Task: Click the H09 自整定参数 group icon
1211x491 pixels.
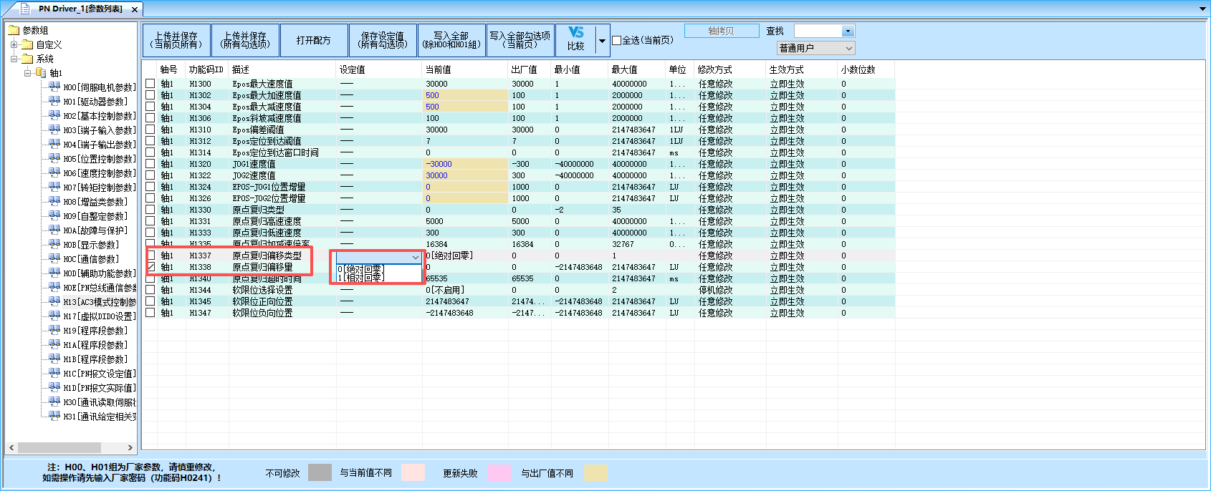Action: (54, 215)
